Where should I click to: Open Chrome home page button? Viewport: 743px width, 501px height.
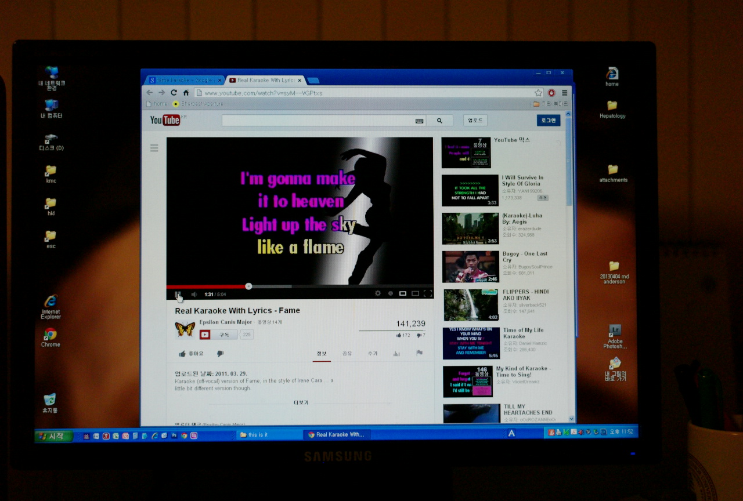coord(186,93)
